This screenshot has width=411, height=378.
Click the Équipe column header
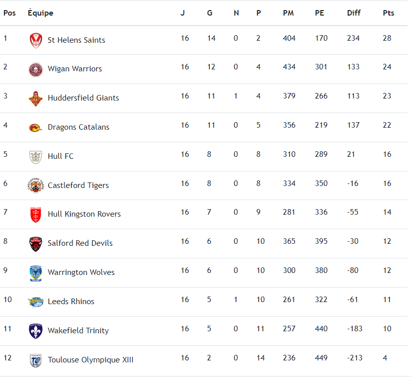tap(40, 13)
